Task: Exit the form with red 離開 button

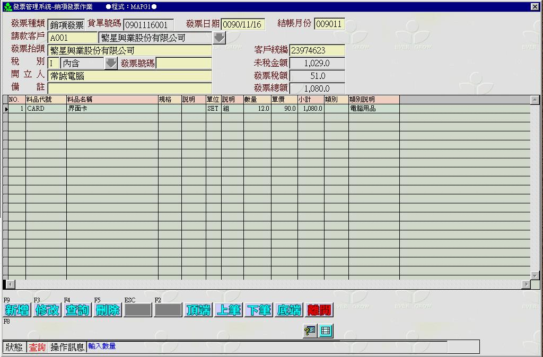Action: (319, 310)
